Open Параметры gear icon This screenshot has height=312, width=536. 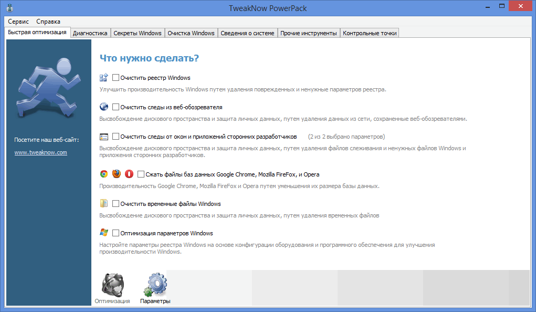[x=155, y=285]
